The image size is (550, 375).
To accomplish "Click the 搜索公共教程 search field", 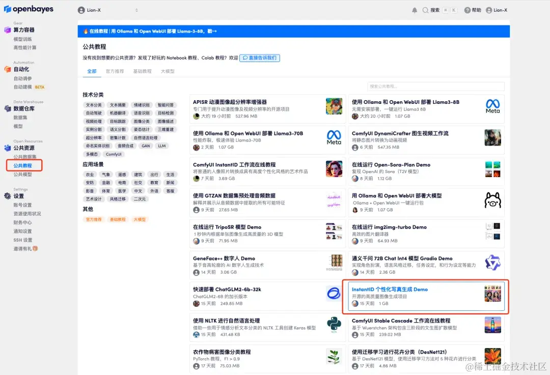I will pyautogui.click(x=435, y=86).
